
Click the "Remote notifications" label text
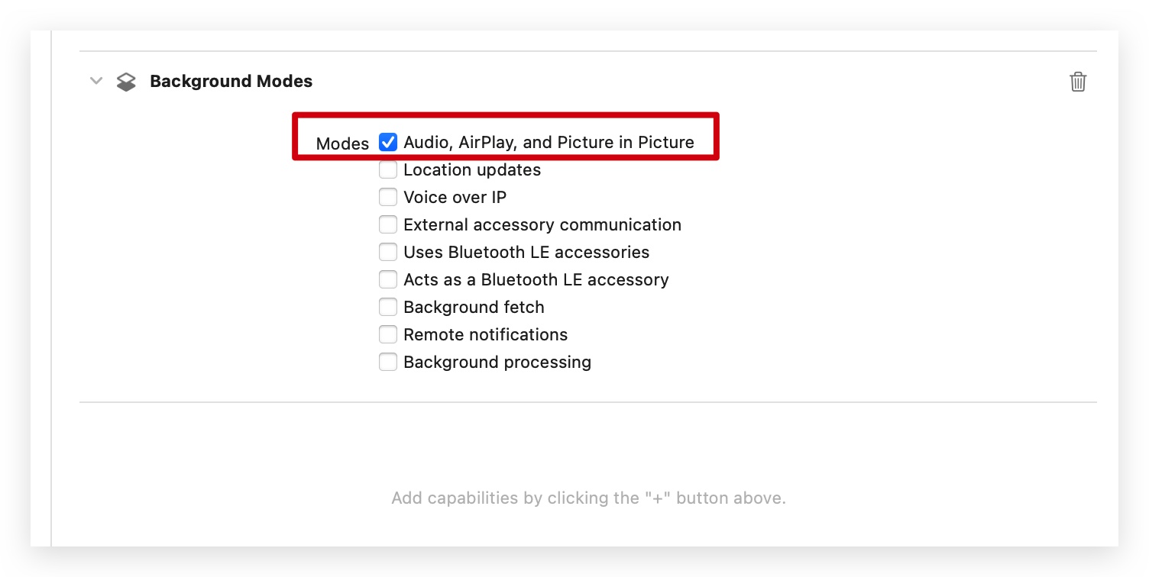click(x=485, y=334)
